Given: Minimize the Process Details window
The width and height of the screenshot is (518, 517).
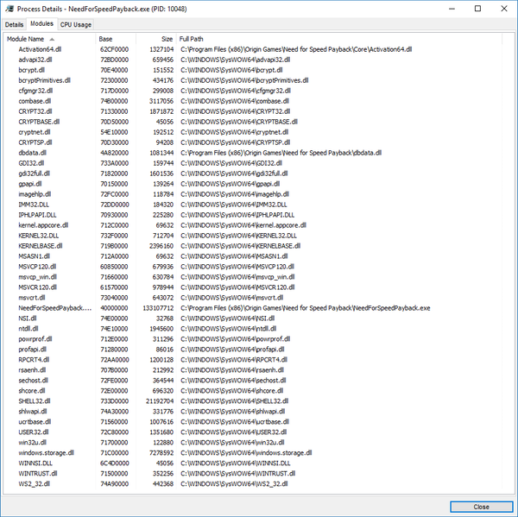Looking at the screenshot, I should [452, 9].
